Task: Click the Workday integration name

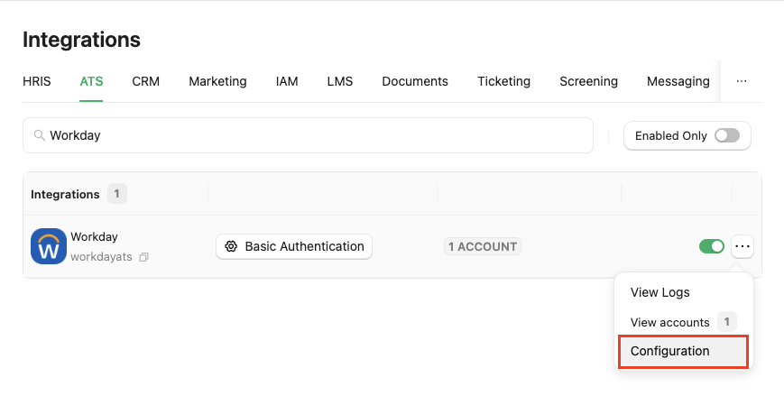Action: (94, 236)
